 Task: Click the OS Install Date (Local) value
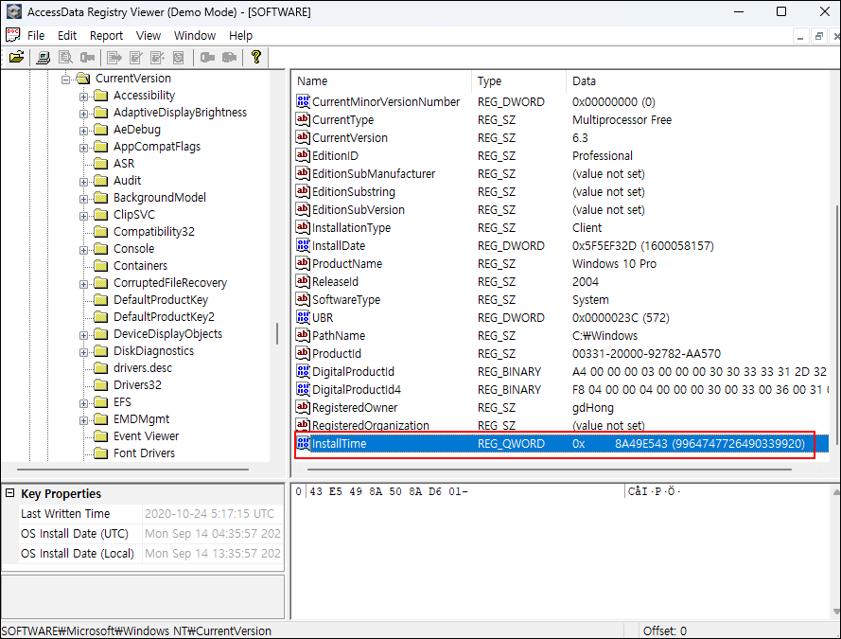click(213, 553)
